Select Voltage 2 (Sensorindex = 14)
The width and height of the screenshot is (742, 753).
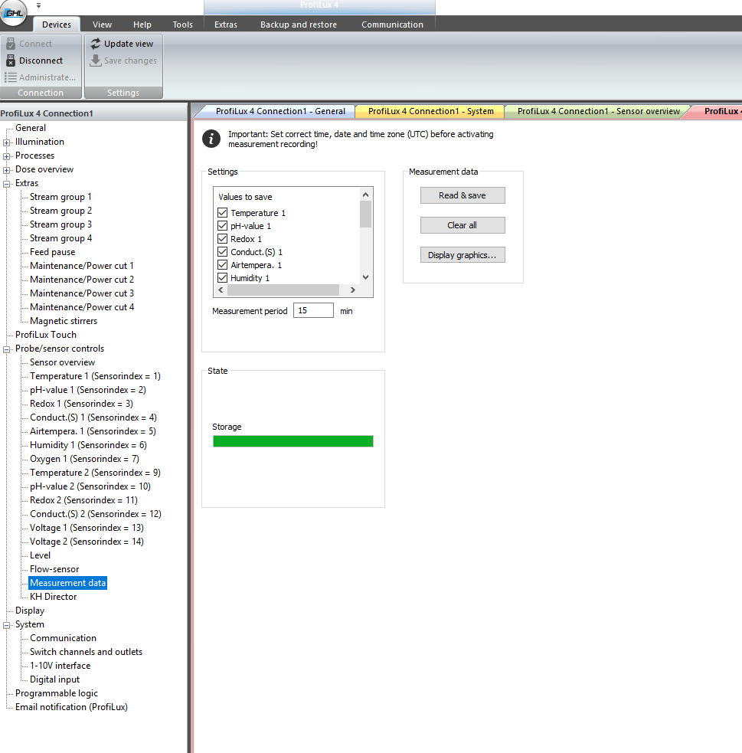point(87,542)
